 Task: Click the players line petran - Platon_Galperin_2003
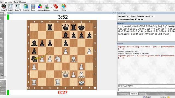[136, 16]
